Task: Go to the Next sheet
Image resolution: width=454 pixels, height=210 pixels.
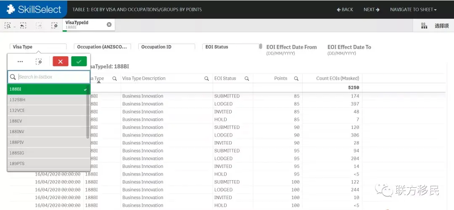Action: pos(372,10)
